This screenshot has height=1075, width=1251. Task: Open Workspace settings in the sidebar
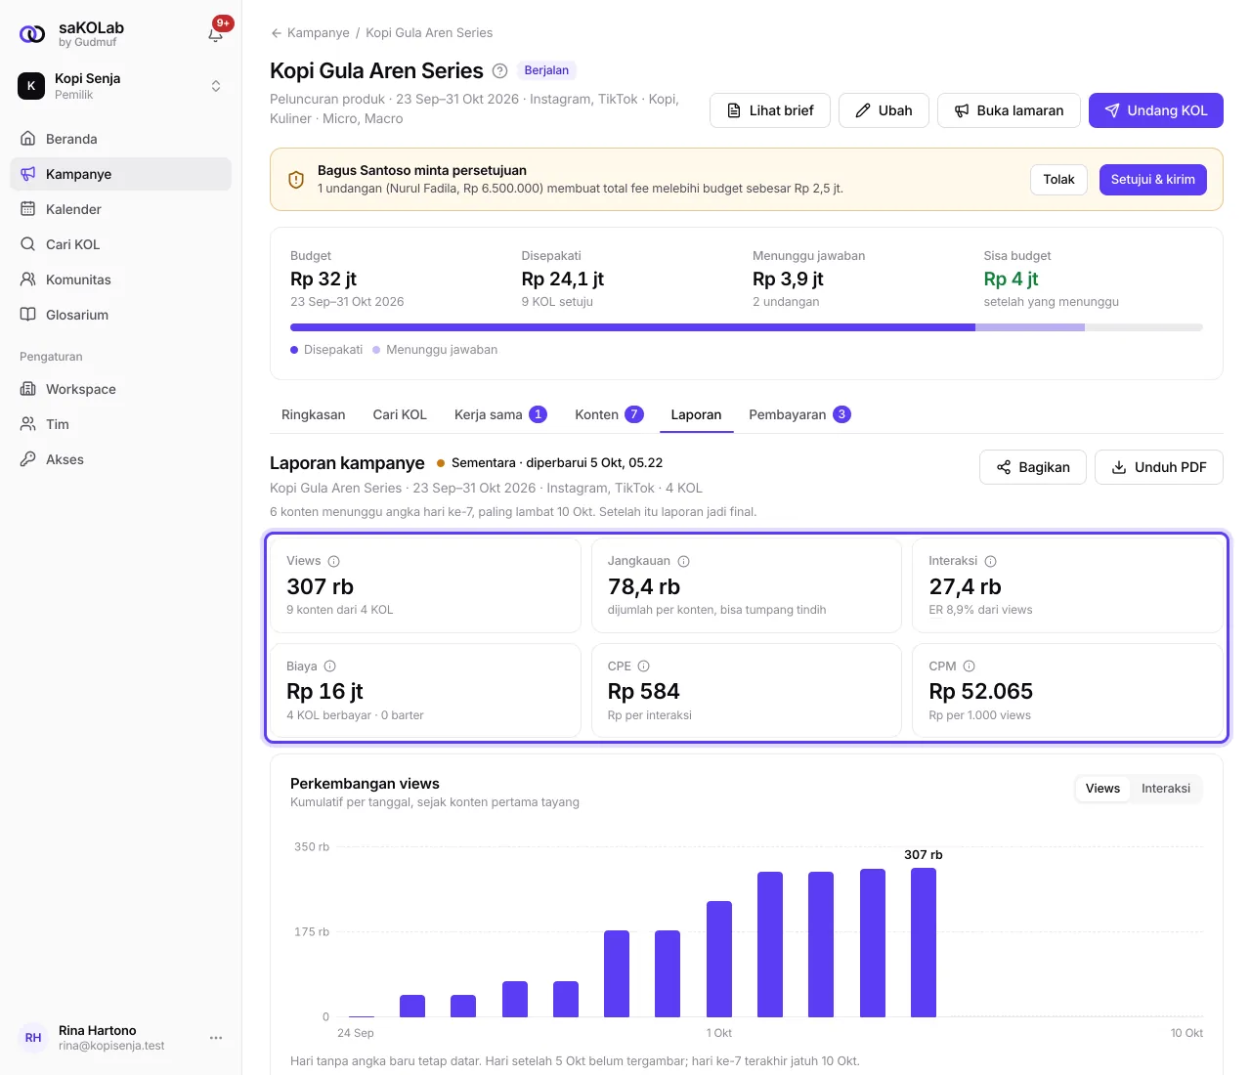(x=120, y=389)
